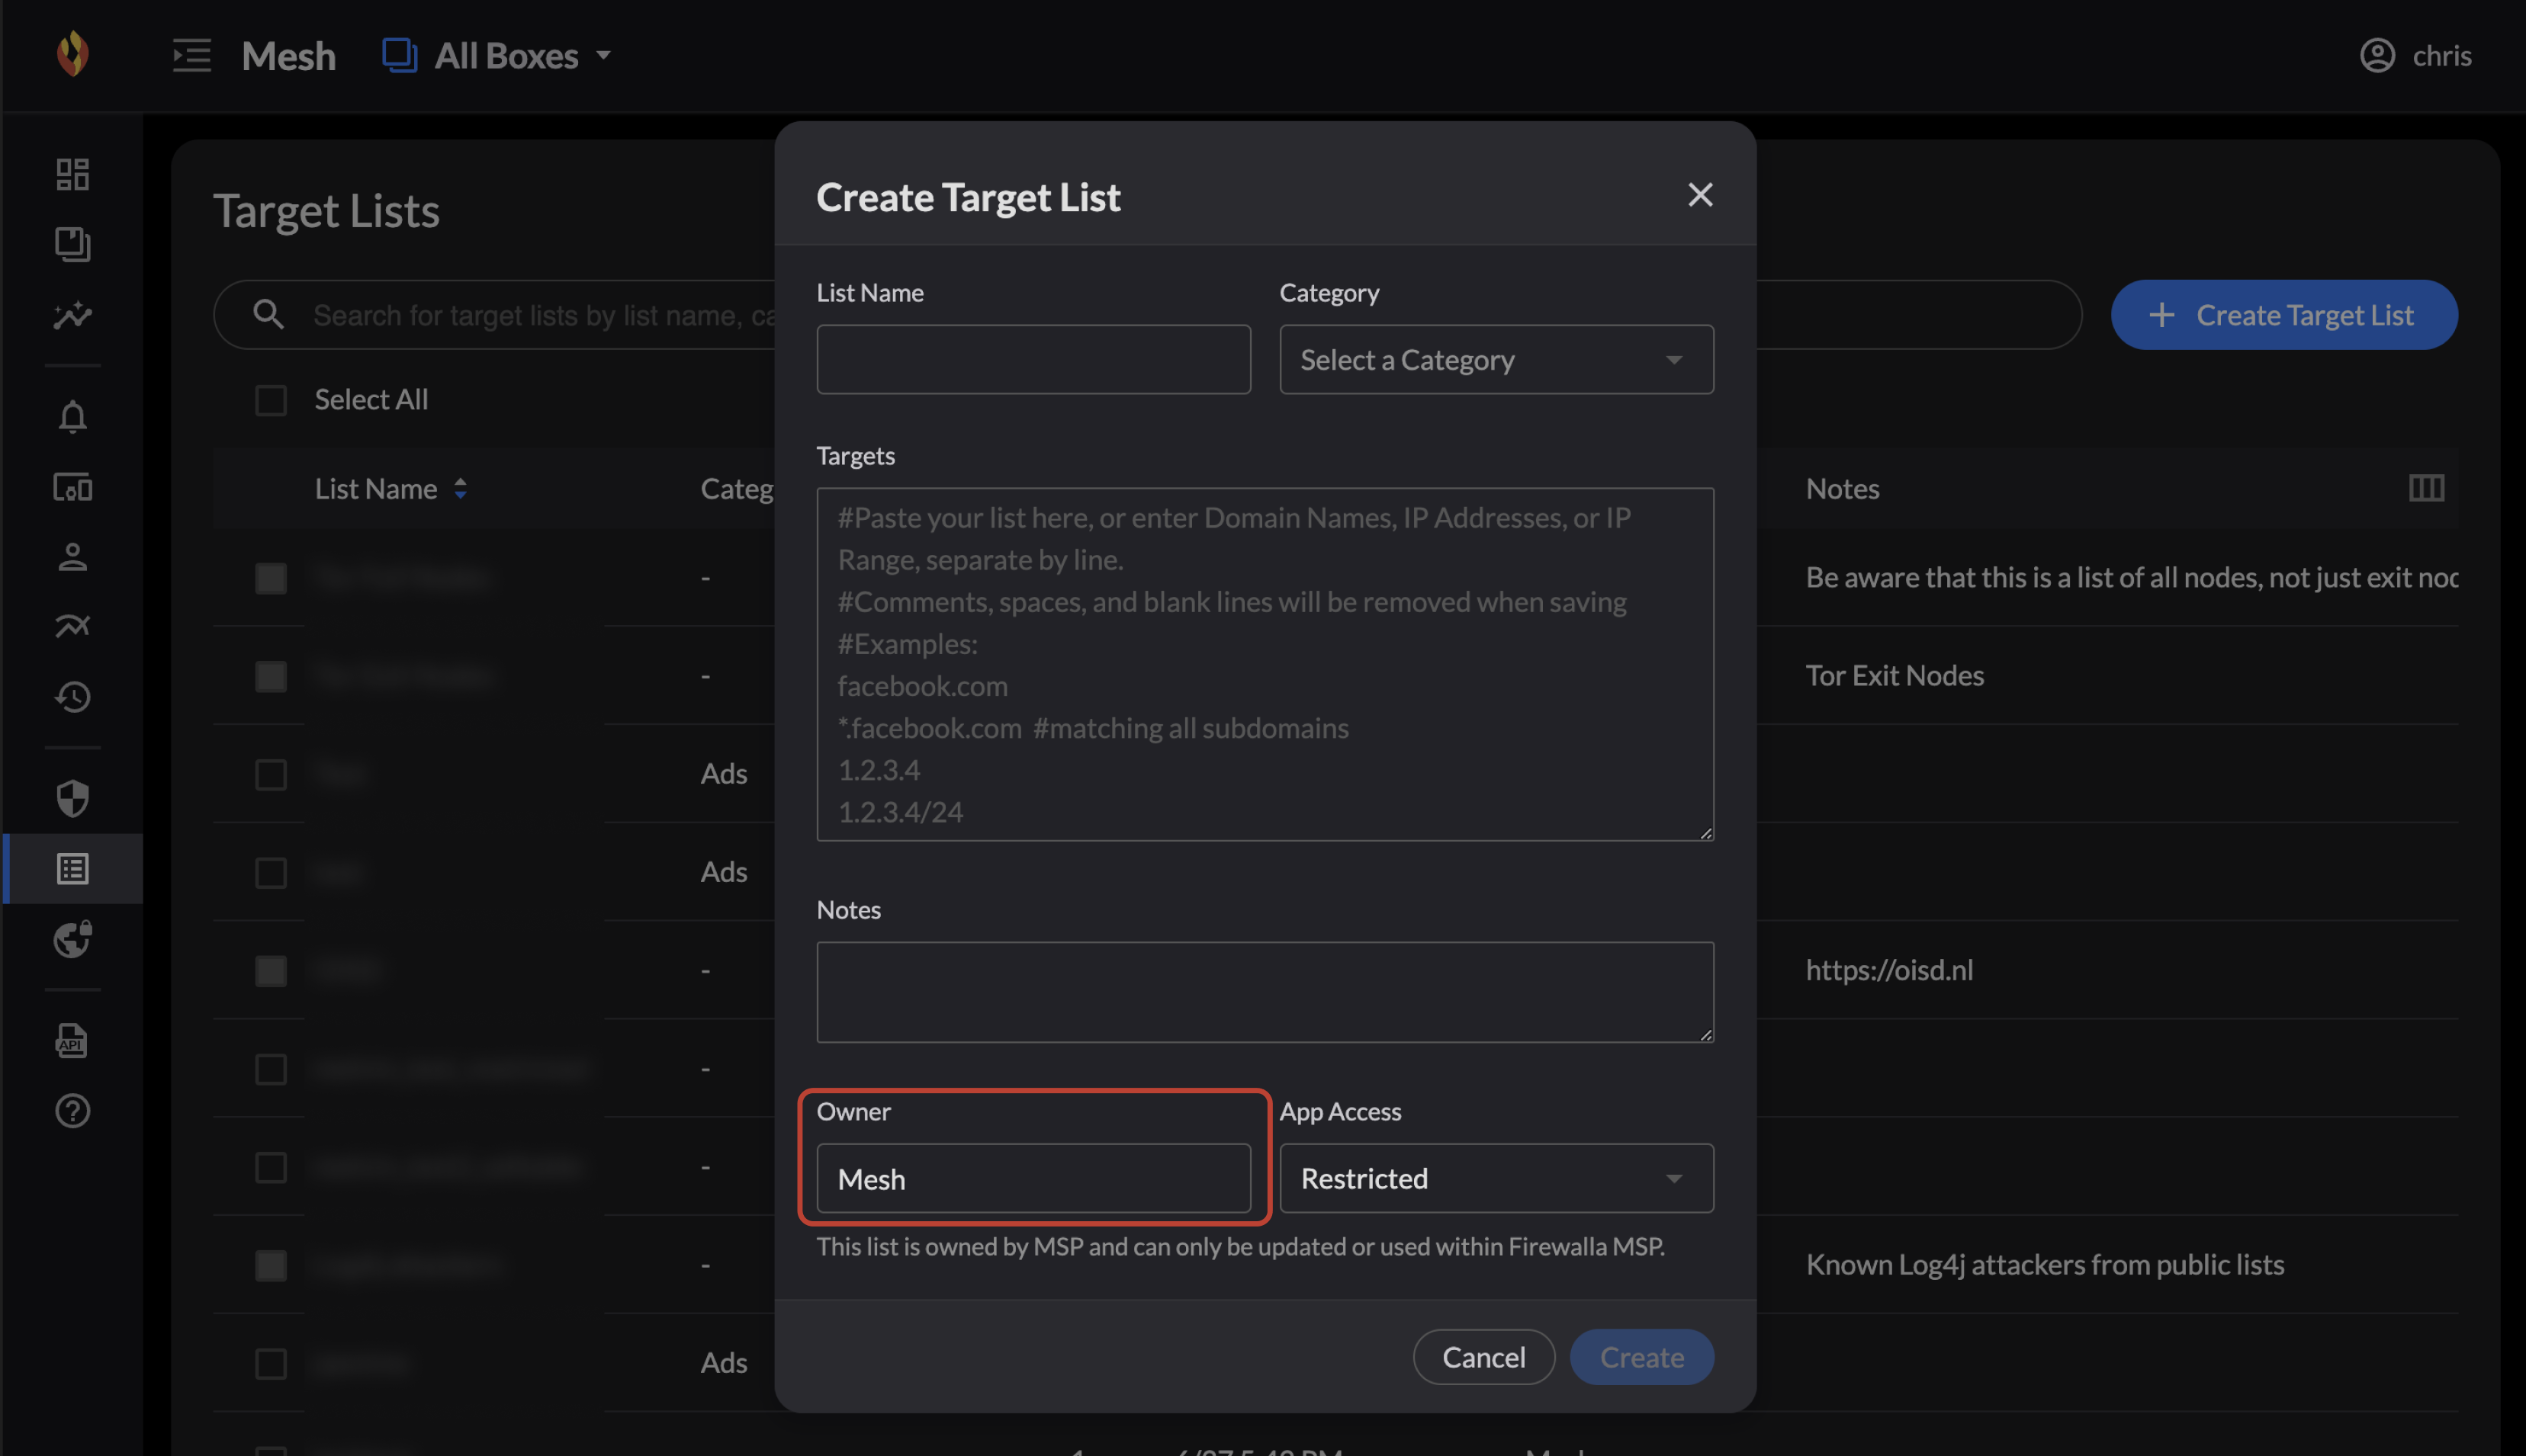Open the Select a Category dropdown
This screenshot has width=2526, height=1456.
[1496, 359]
